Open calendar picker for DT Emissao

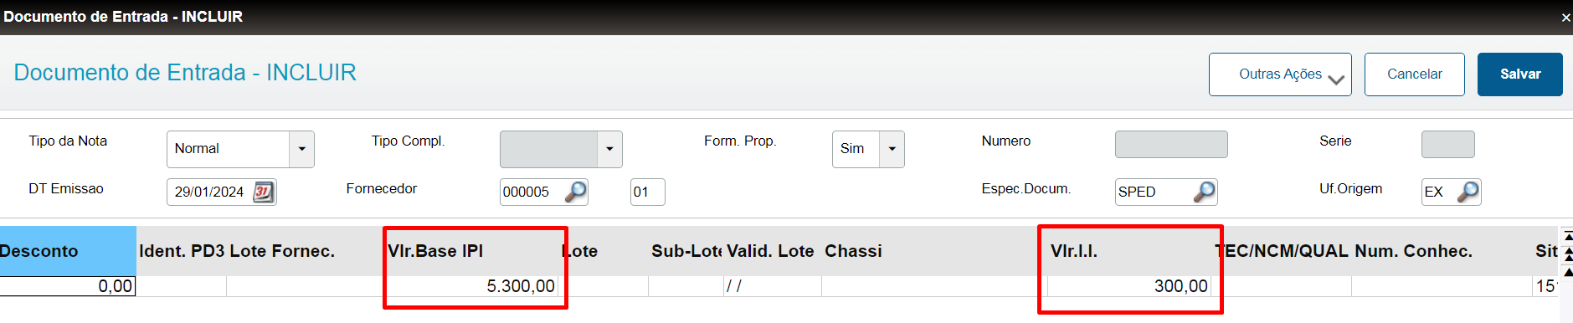263,192
